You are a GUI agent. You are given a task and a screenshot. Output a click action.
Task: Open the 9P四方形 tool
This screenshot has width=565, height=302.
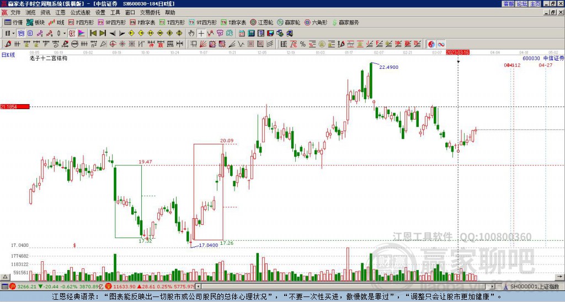click(112, 22)
